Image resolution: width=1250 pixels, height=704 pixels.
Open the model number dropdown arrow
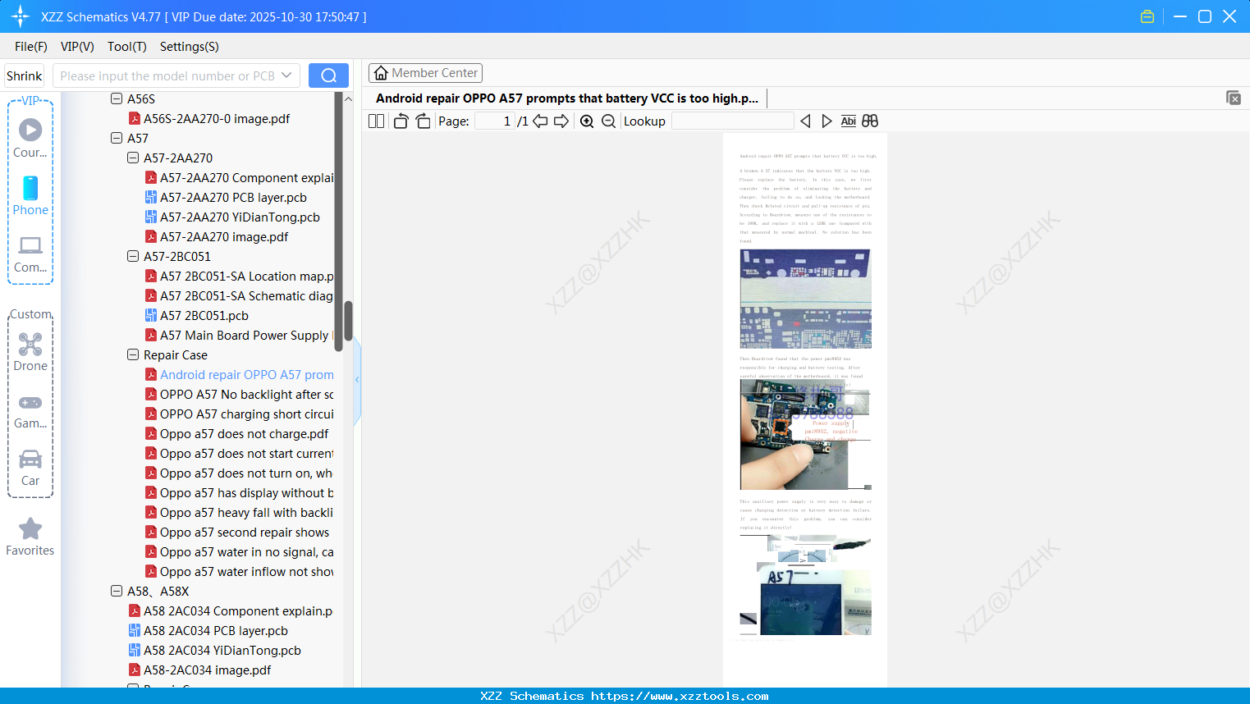point(286,75)
